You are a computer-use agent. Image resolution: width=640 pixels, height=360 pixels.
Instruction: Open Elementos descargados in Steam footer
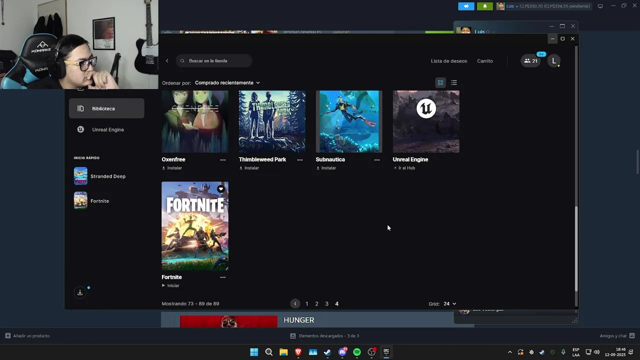325,336
